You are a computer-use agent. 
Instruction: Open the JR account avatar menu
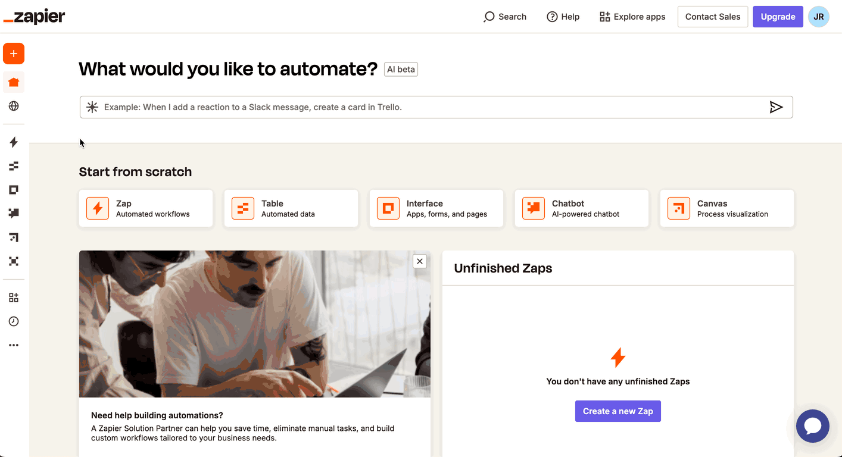pyautogui.click(x=818, y=17)
